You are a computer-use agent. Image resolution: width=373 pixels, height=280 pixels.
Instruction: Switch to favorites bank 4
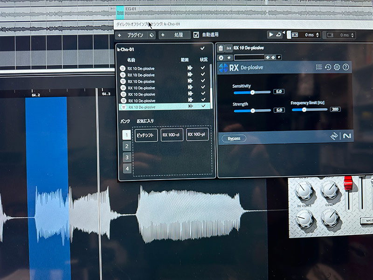pos(127,168)
